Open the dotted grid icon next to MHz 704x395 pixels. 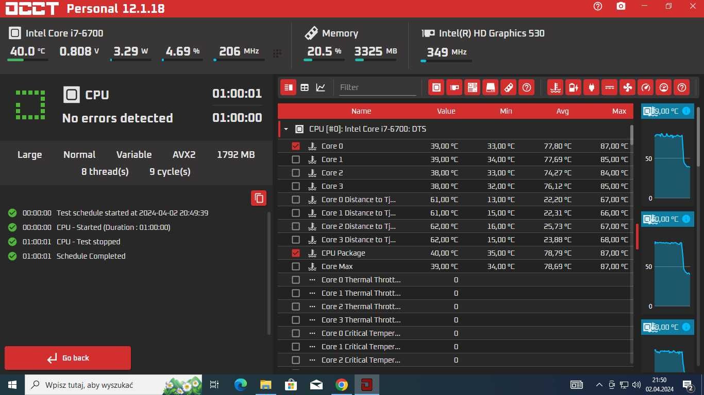coord(277,53)
